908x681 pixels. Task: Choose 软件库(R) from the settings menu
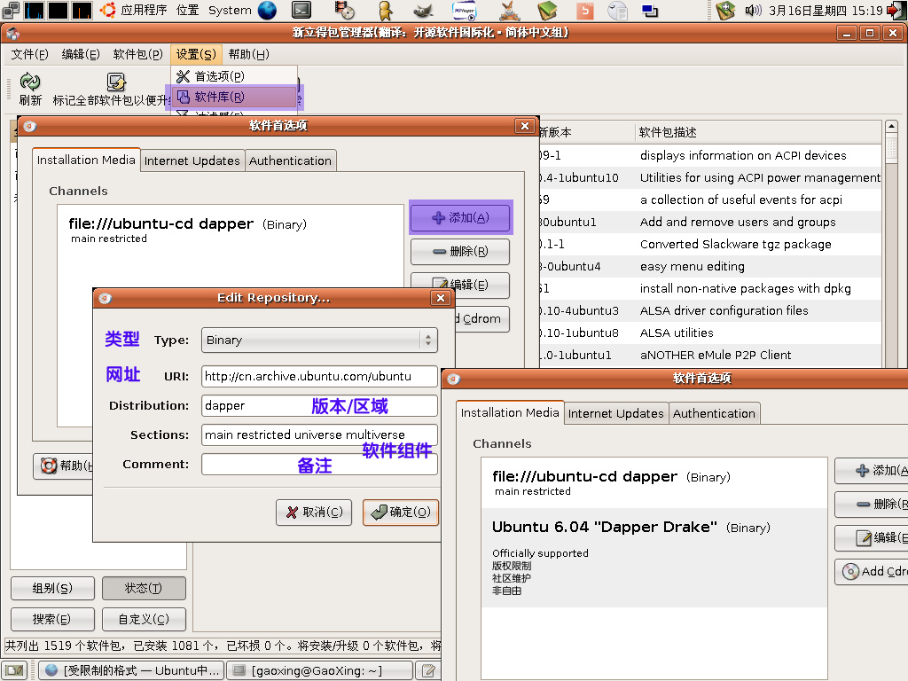tap(234, 97)
